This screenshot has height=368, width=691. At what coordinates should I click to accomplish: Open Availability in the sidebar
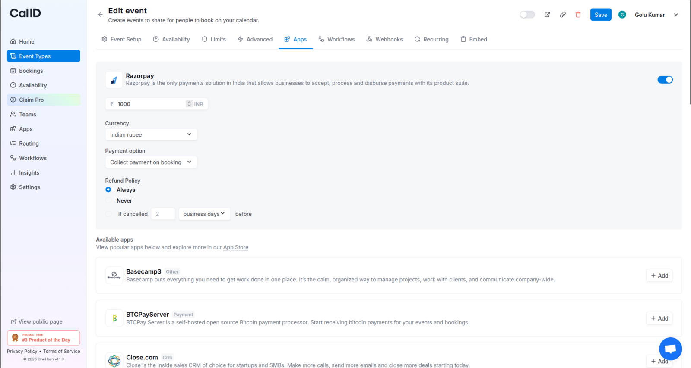click(x=44, y=85)
